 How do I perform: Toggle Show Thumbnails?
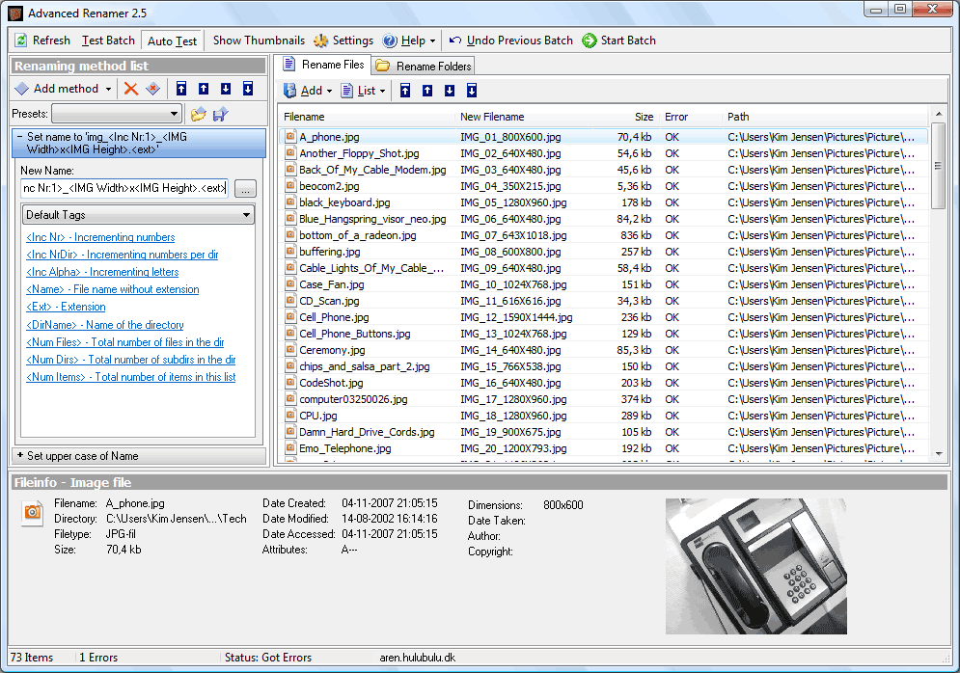click(258, 40)
